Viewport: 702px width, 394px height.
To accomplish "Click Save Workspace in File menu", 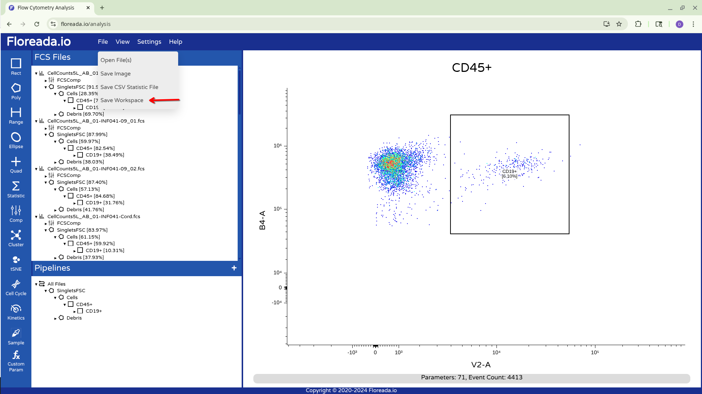I will (122, 100).
